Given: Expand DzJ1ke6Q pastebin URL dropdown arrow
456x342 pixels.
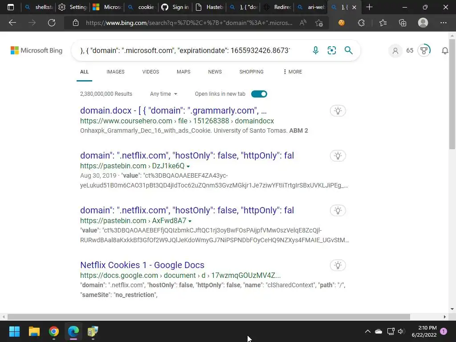Looking at the screenshot, I should click(188, 167).
